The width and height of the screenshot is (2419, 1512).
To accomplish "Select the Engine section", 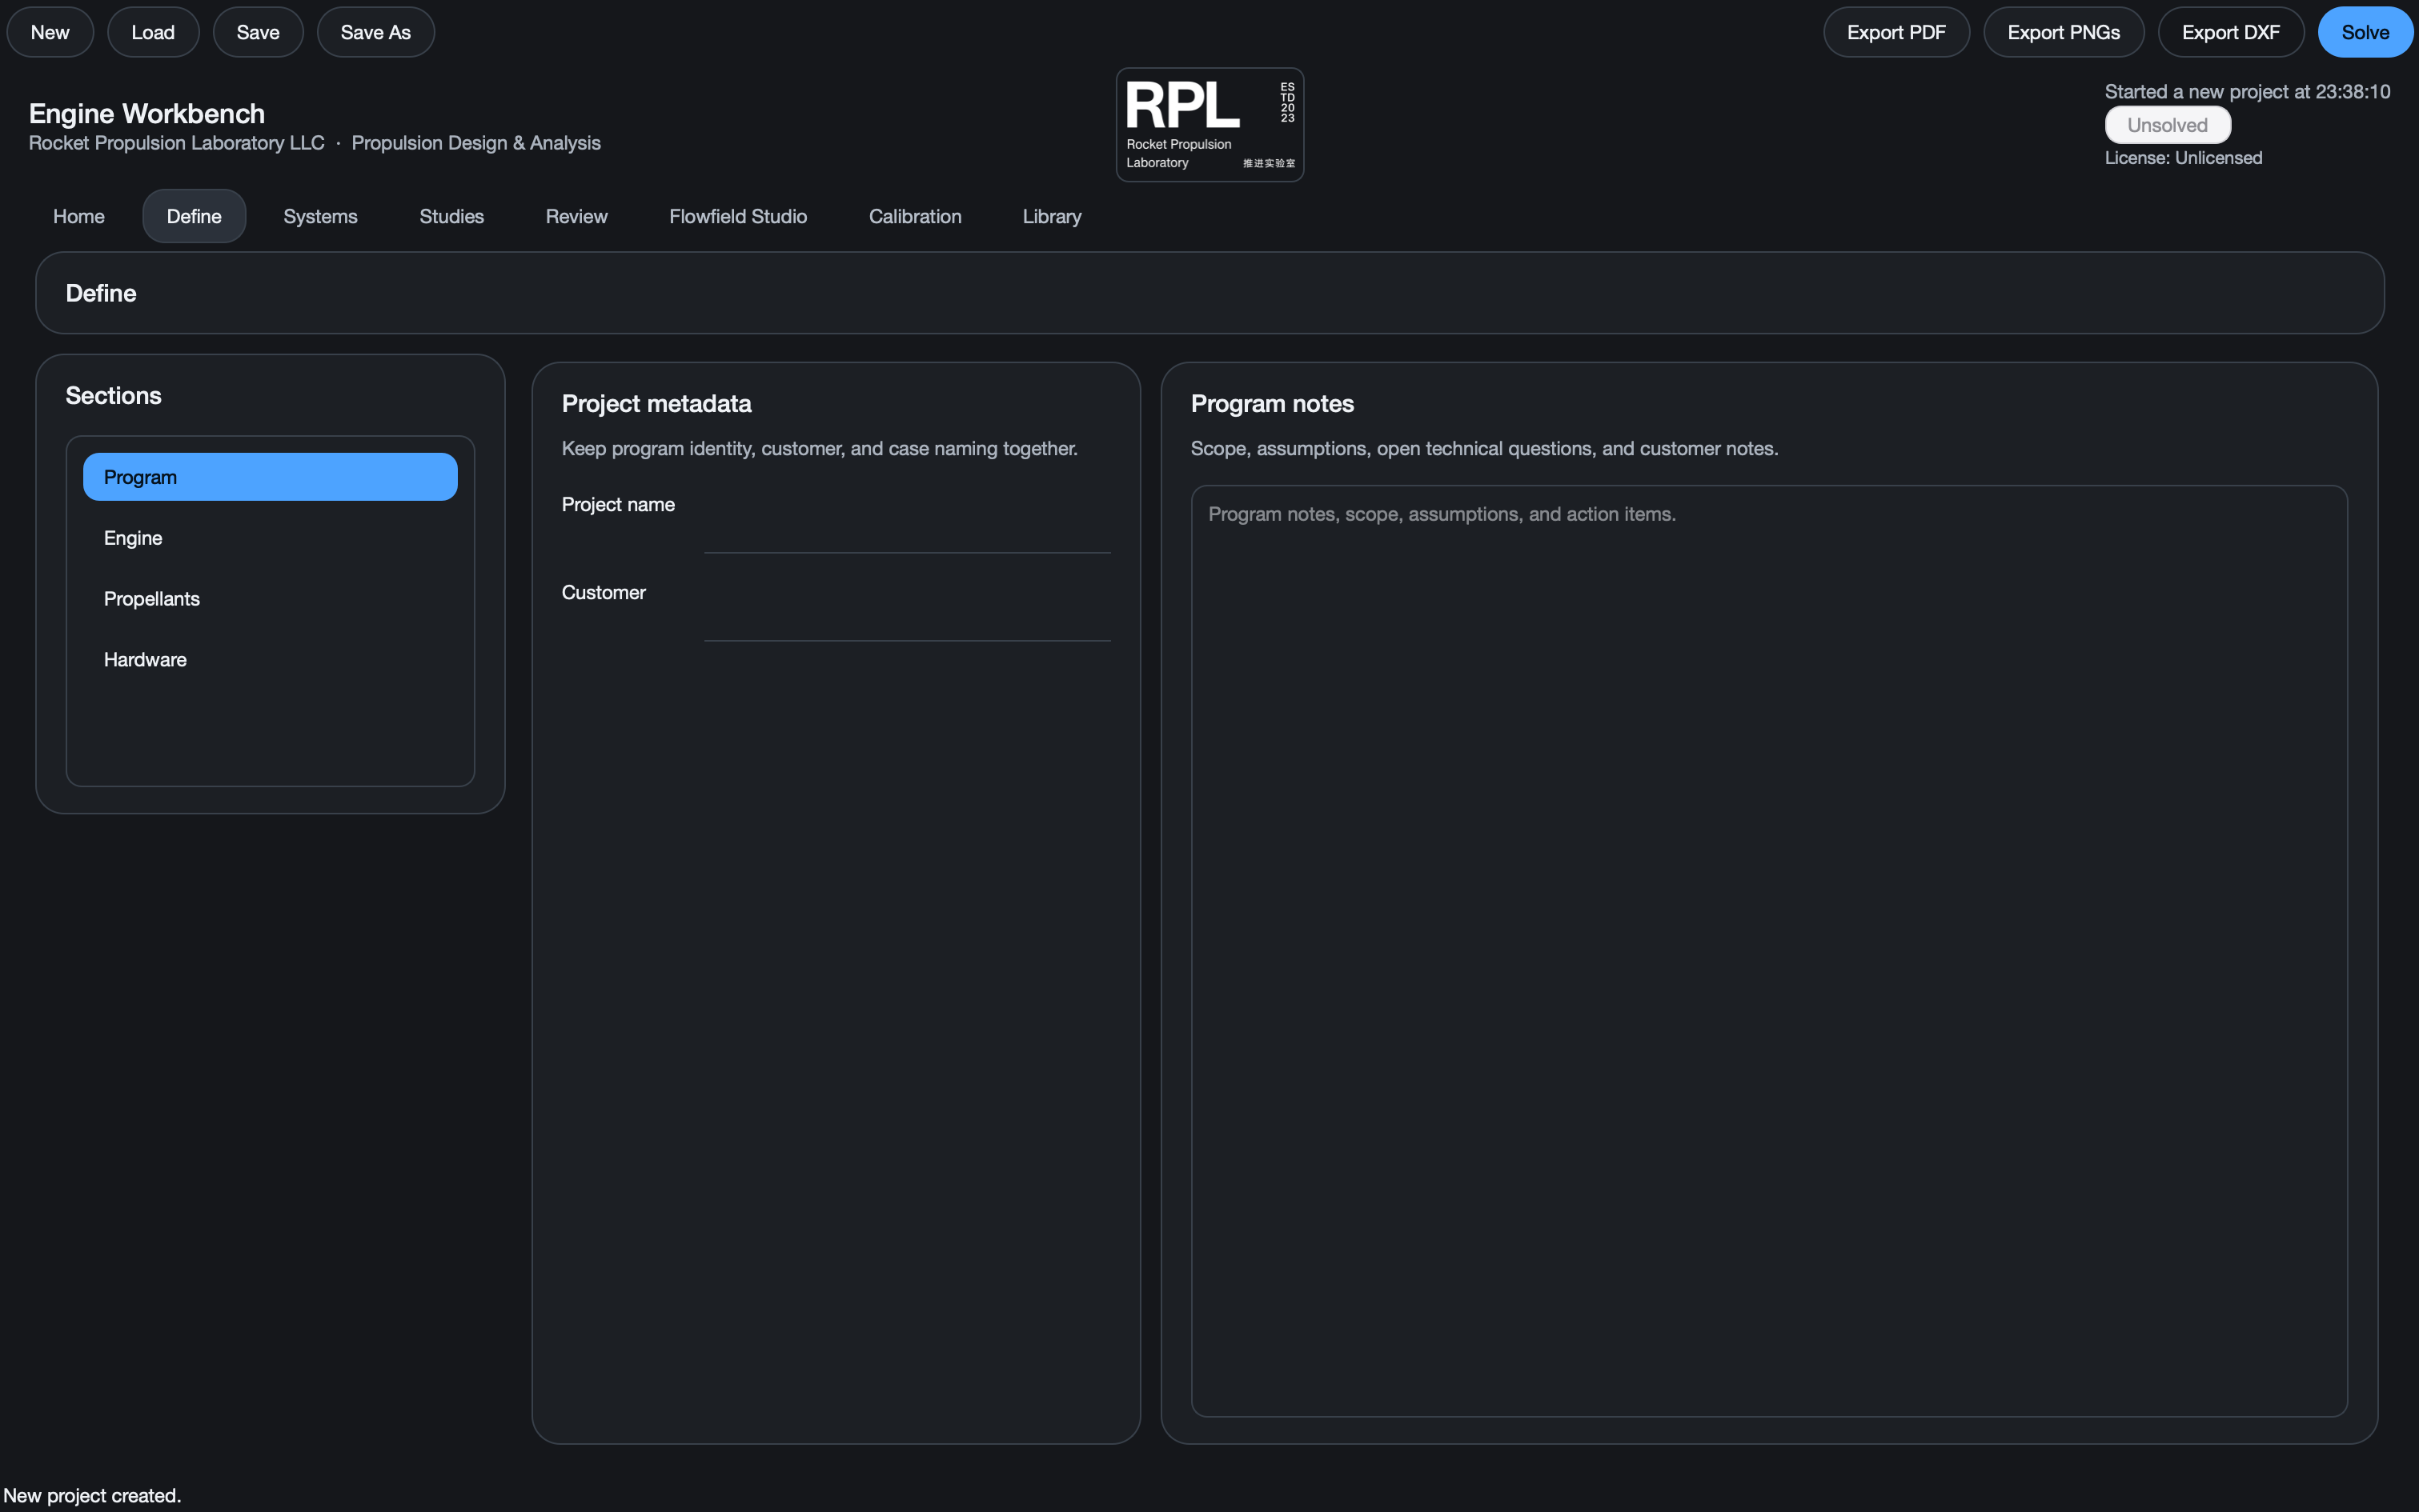I will [270, 538].
